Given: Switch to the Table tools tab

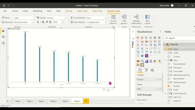Looking at the screenshot, I should (97, 11).
